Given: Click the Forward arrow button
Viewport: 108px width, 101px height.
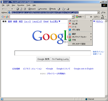Looking at the screenshot, I should click(12, 9).
